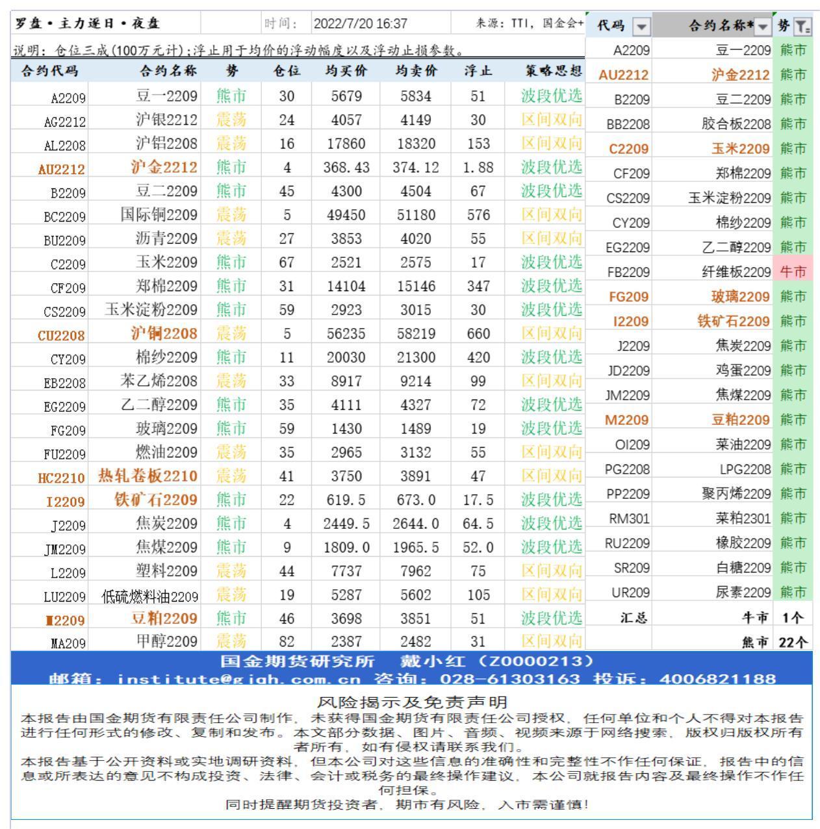Select the 沪铜2208 name cell
820x829 pixels.
pos(144,335)
